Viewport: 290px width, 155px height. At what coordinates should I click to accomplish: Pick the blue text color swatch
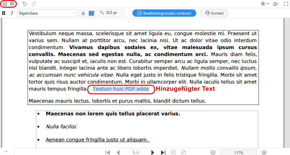91,13
